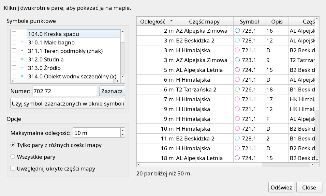Click 728.1 circle icon in the 11 m row

point(237,138)
